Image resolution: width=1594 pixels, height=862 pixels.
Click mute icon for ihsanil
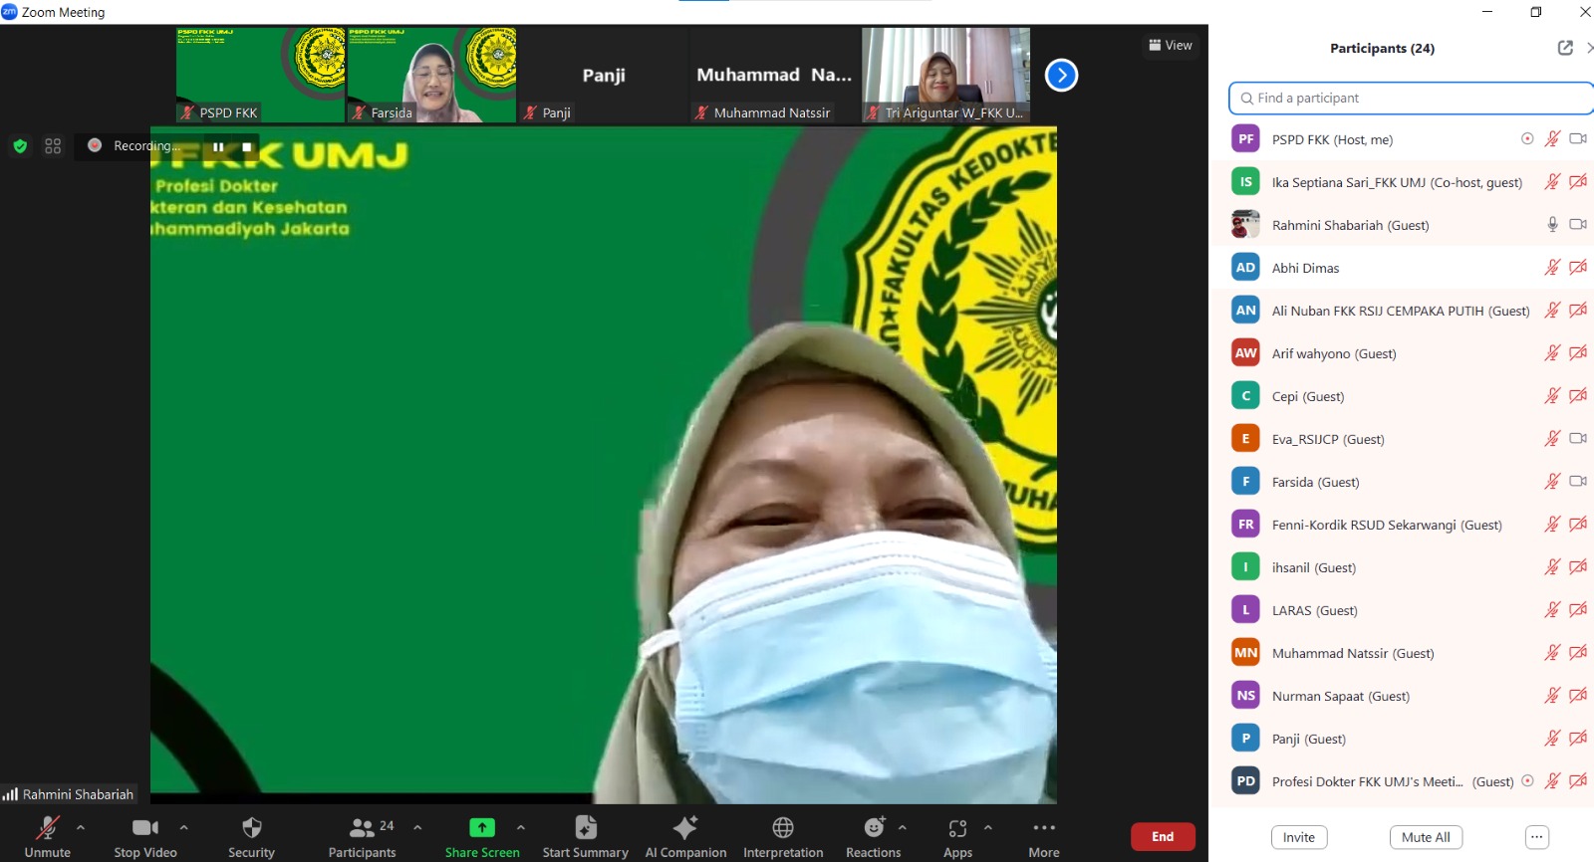pos(1552,567)
